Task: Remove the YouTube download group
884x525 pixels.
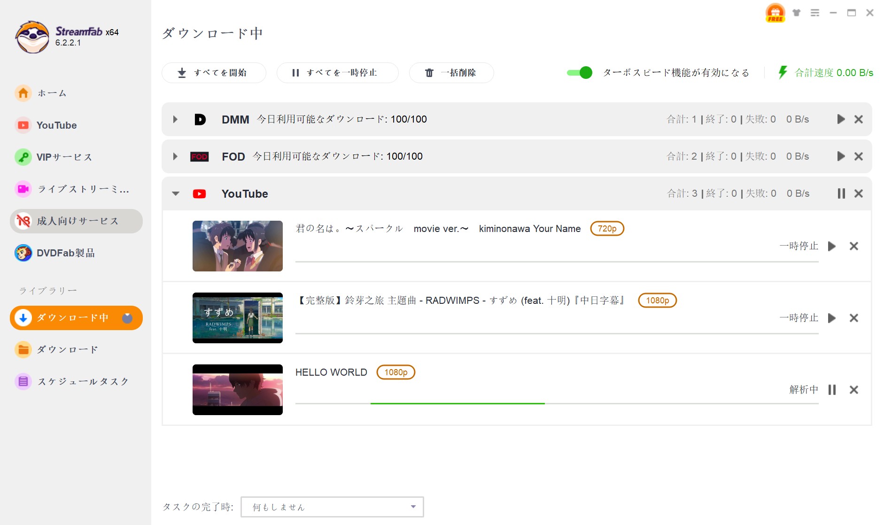Action: coord(859,193)
